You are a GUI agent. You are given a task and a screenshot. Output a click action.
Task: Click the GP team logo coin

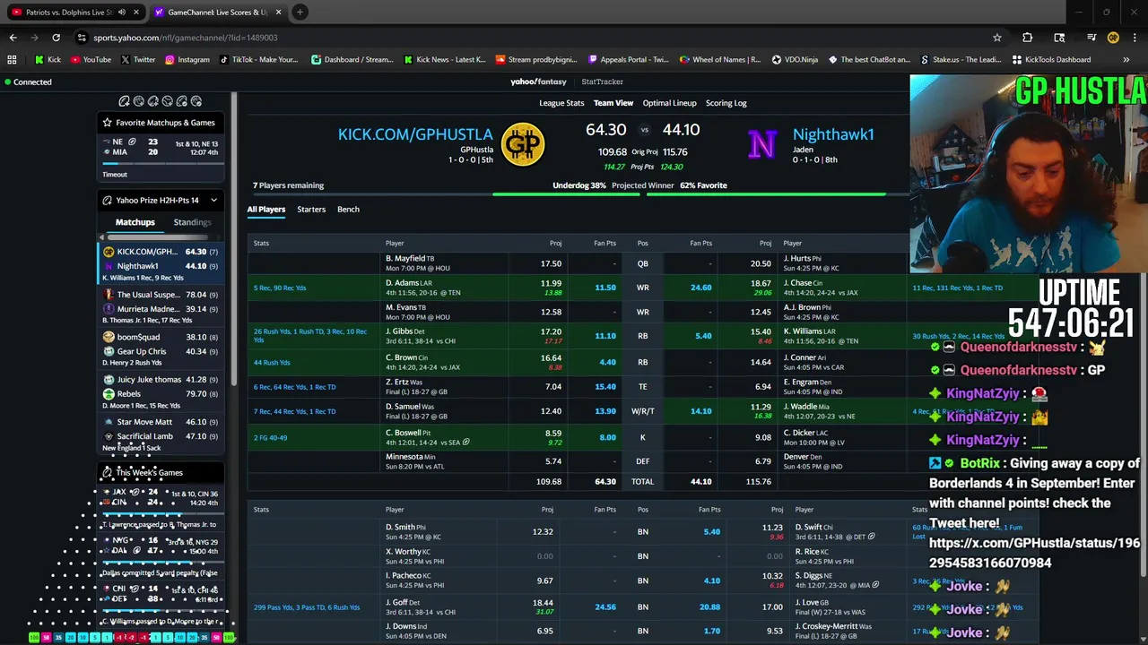point(523,144)
